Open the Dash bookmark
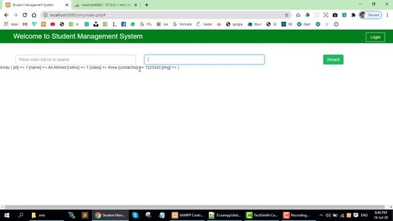 [x=304, y=25]
